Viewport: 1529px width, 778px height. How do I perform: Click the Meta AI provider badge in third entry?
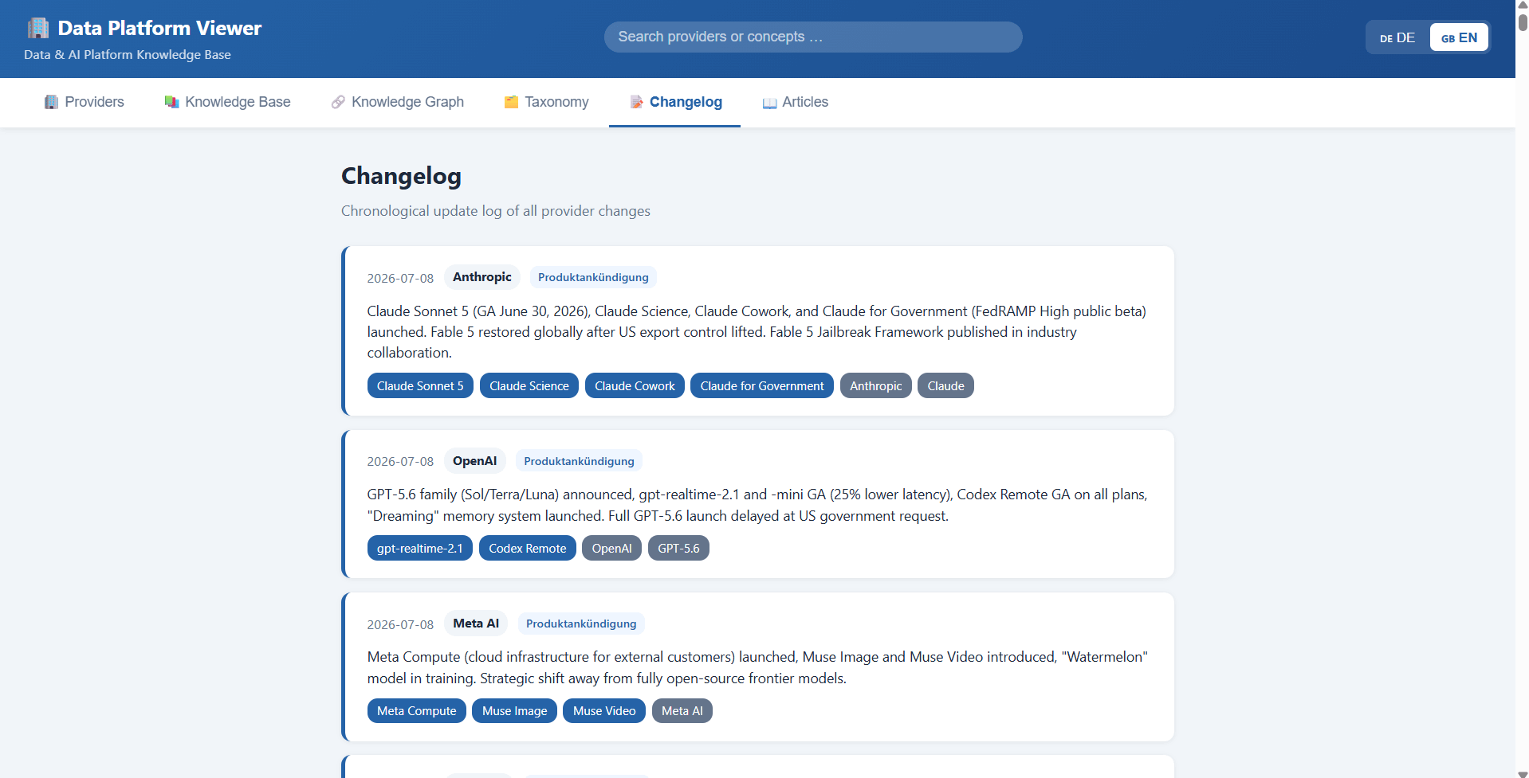coord(476,624)
